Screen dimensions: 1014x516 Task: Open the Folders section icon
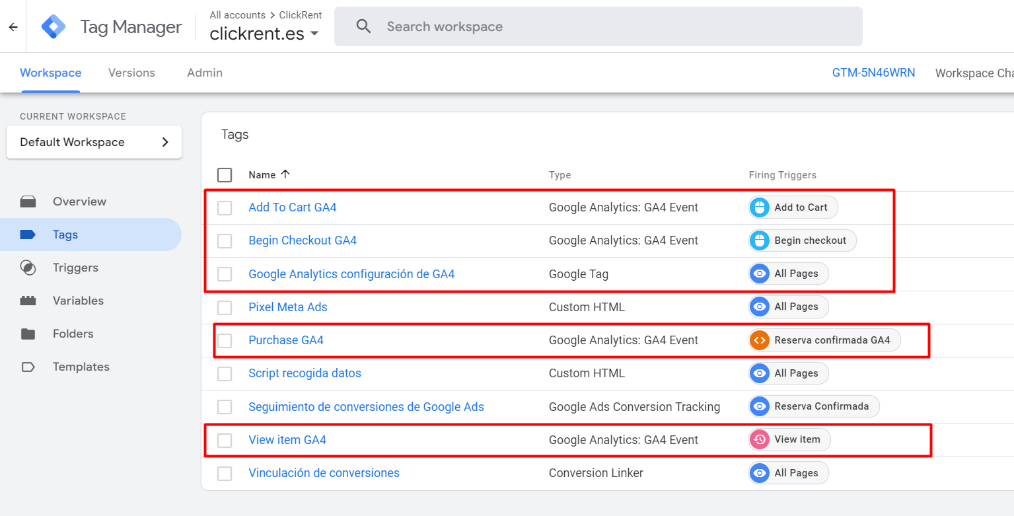point(28,334)
